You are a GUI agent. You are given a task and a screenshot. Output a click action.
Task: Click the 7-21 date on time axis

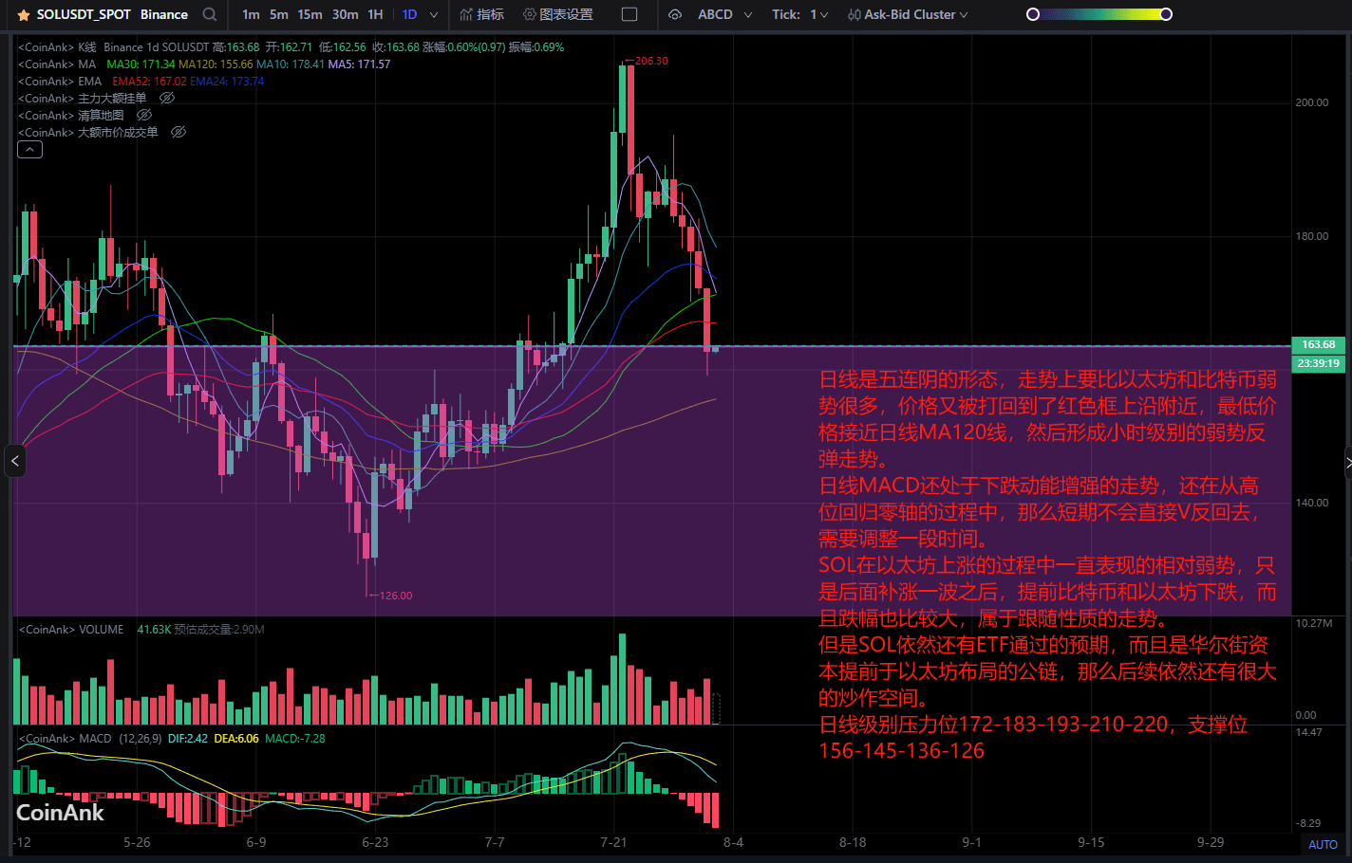(x=613, y=842)
